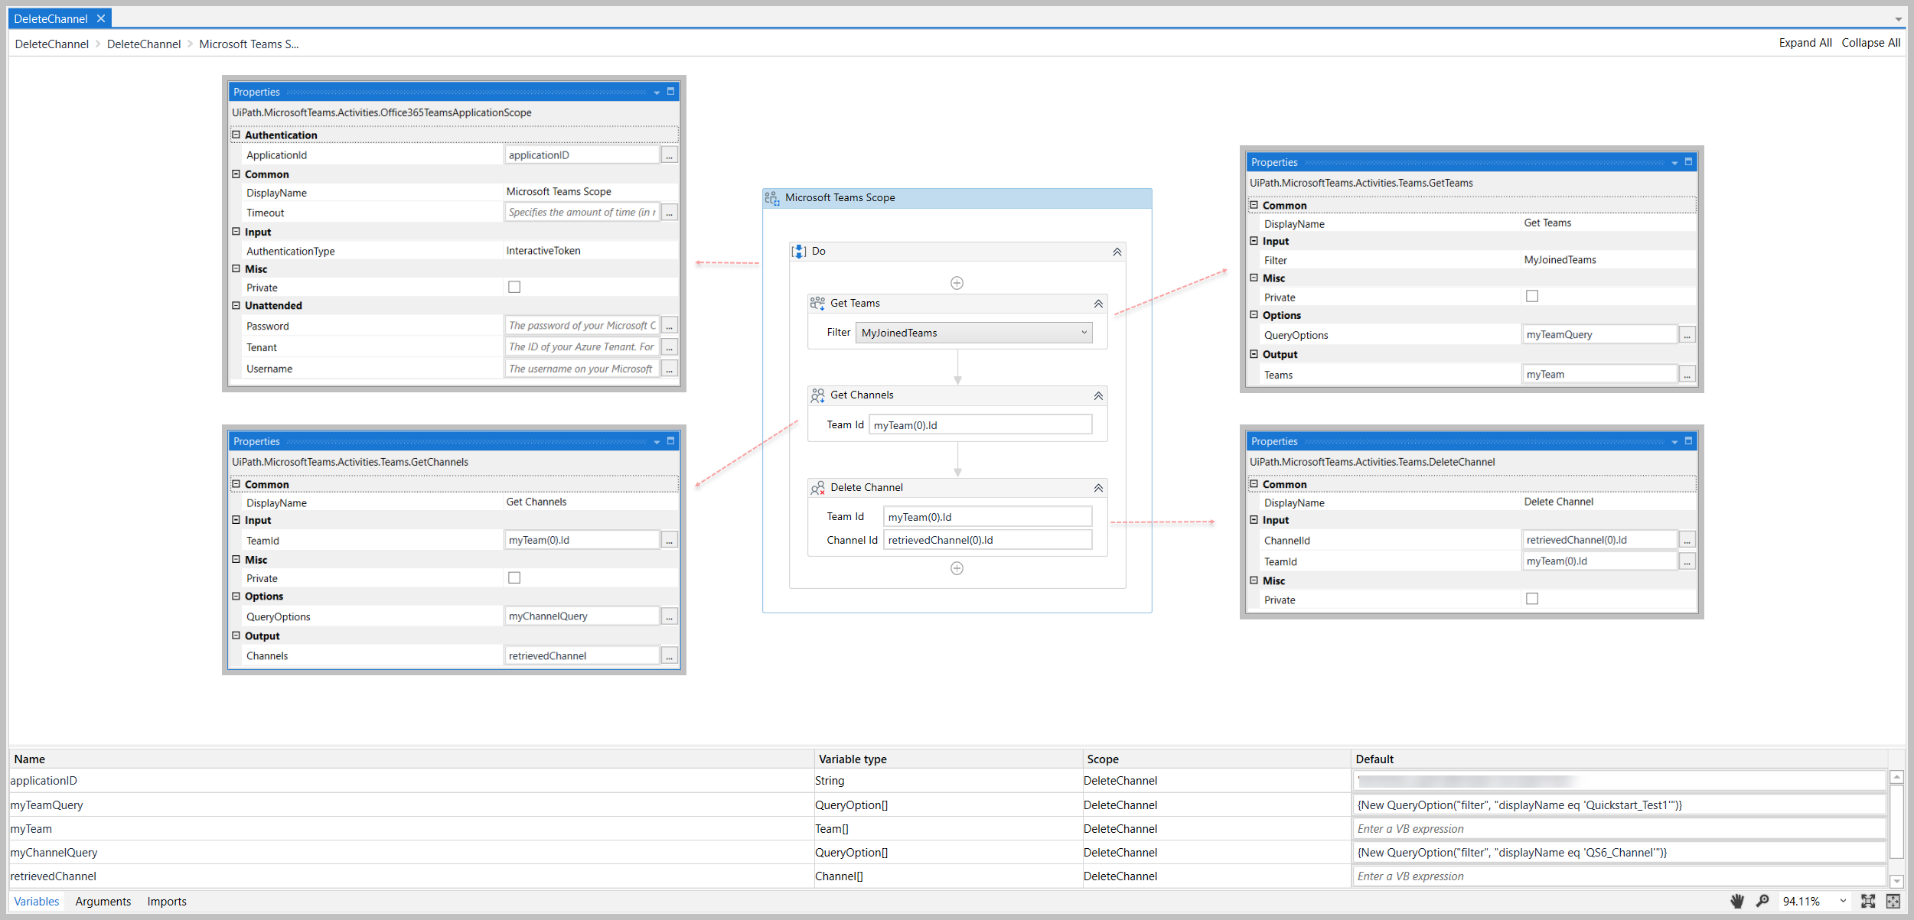The height and width of the screenshot is (920, 1914).
Task: Click the myChannelQuery default value field
Action: (x=1618, y=853)
